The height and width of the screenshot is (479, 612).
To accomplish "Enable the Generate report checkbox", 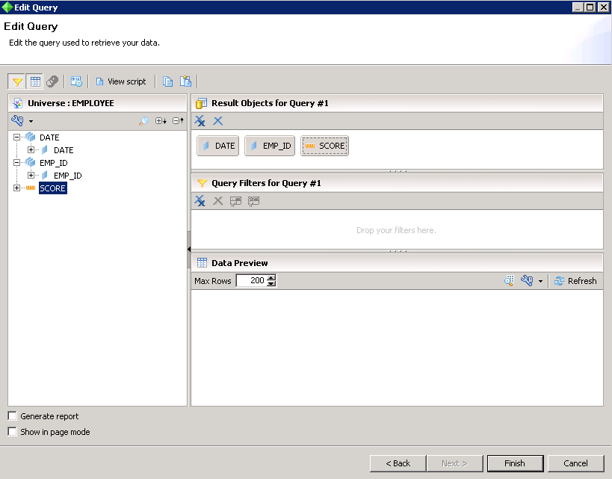I will tap(12, 416).
